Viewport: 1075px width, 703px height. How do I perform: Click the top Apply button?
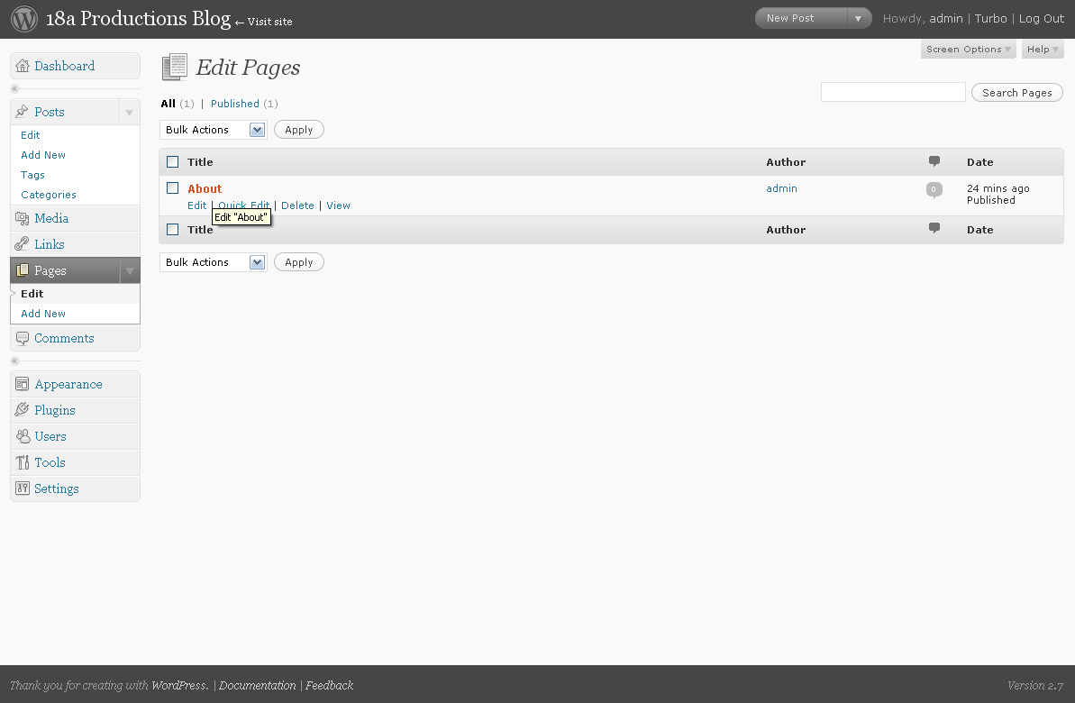(x=299, y=130)
